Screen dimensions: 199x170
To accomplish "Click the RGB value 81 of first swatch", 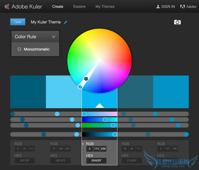I will click(25, 149).
